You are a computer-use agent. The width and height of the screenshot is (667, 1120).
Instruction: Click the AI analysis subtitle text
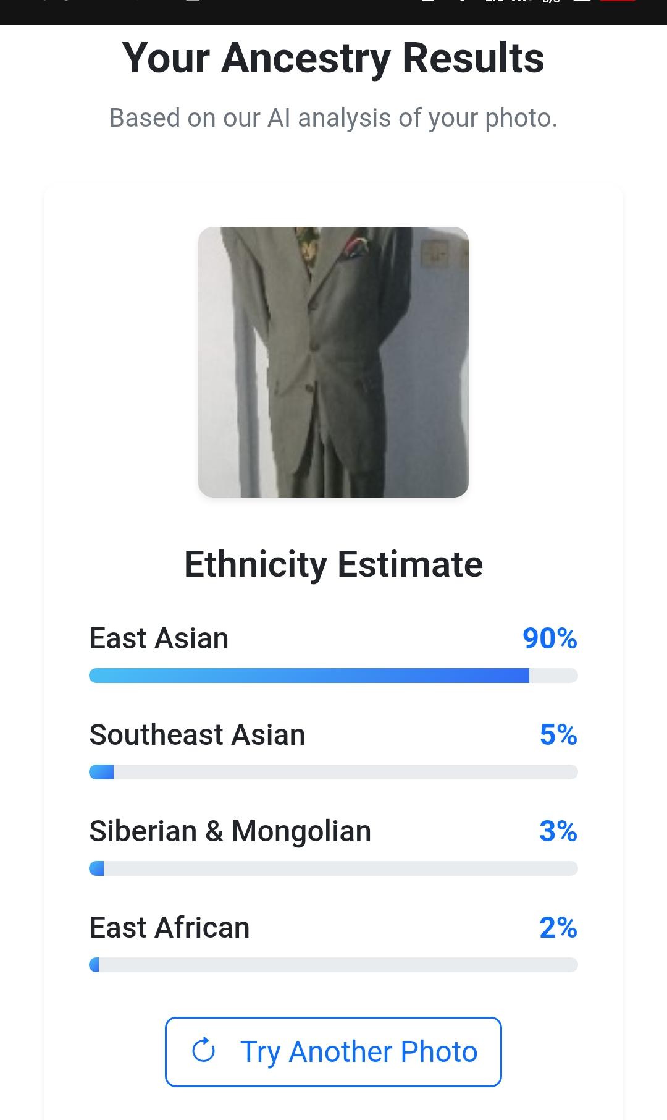pos(333,117)
